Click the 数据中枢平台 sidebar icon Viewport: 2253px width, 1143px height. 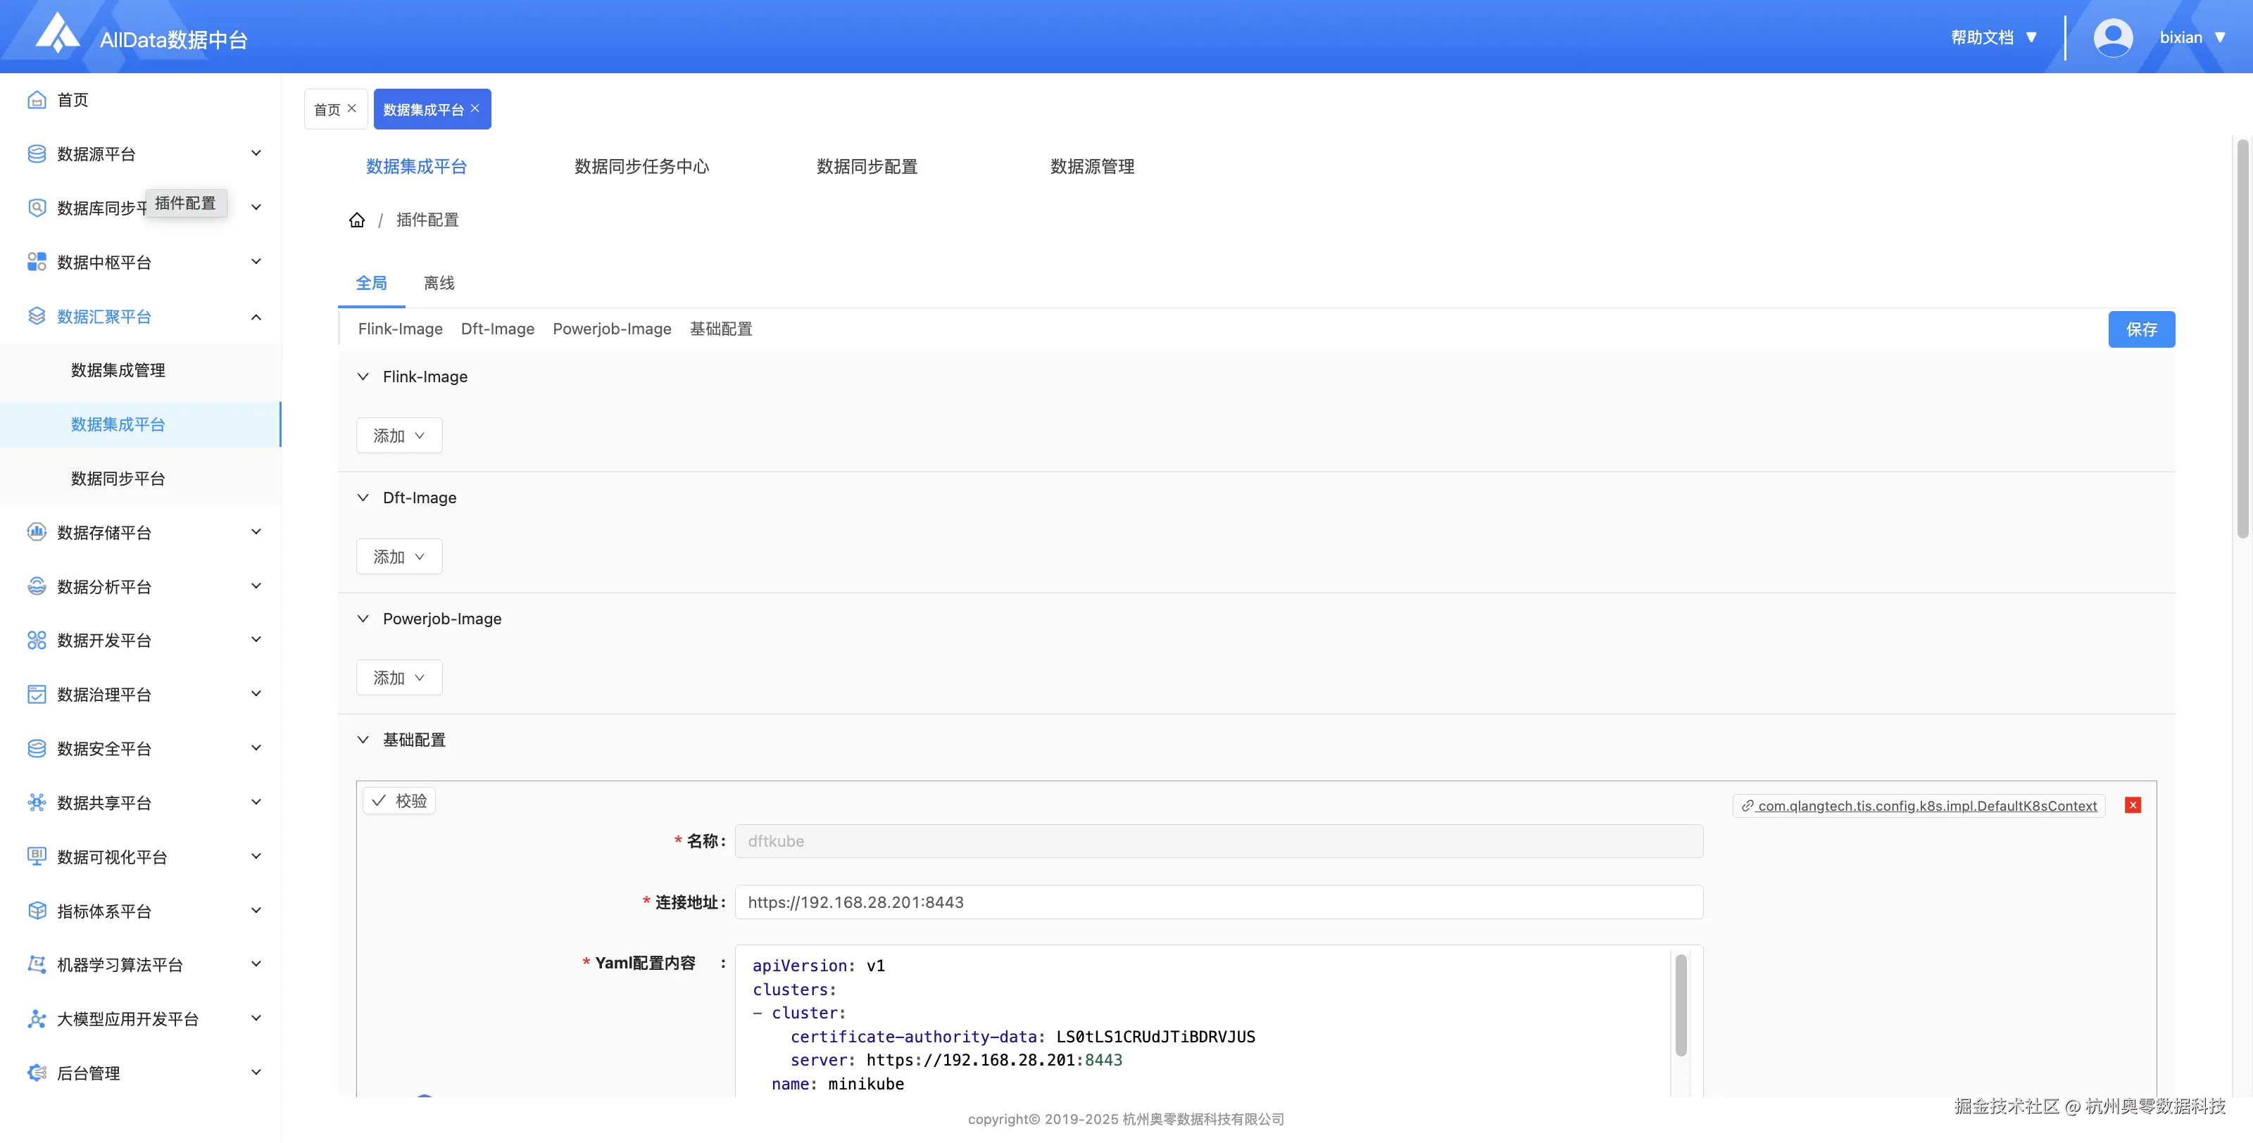pyautogui.click(x=37, y=262)
